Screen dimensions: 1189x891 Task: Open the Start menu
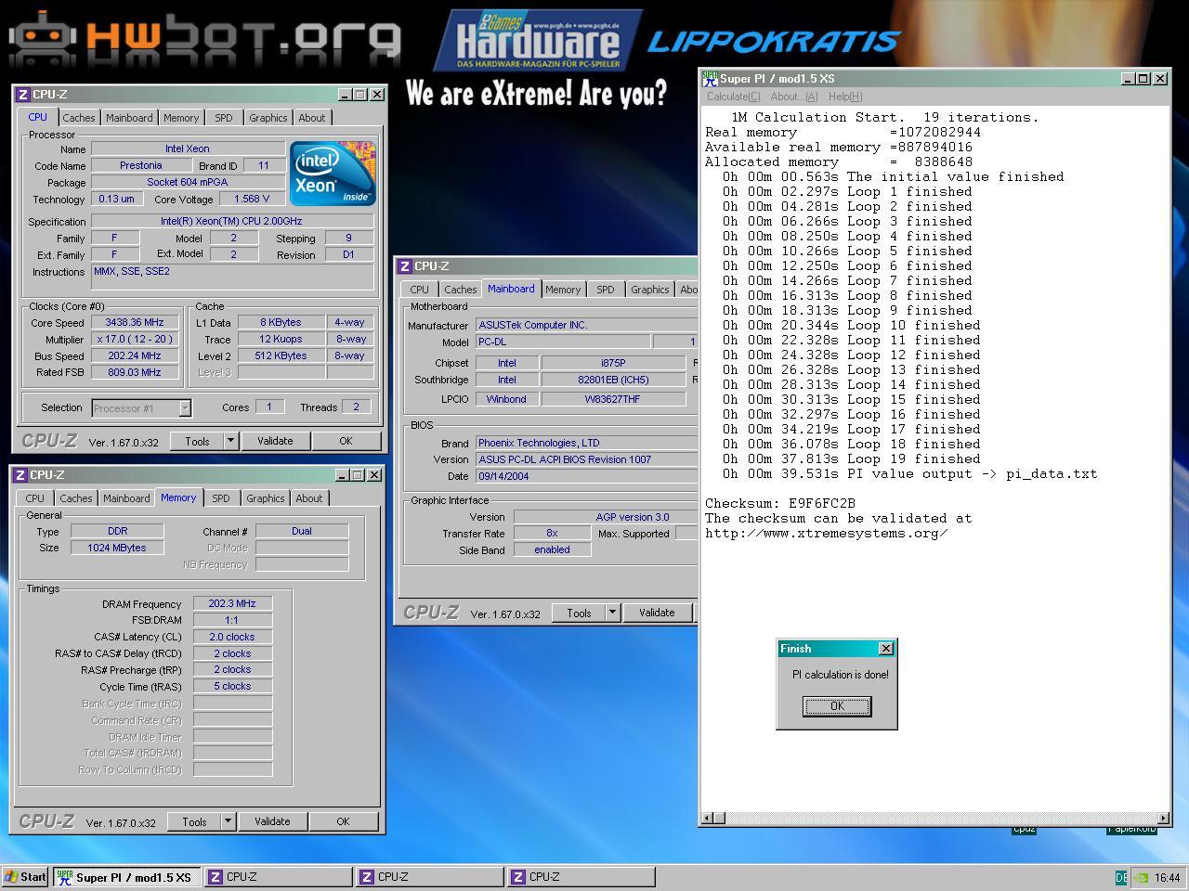26,877
